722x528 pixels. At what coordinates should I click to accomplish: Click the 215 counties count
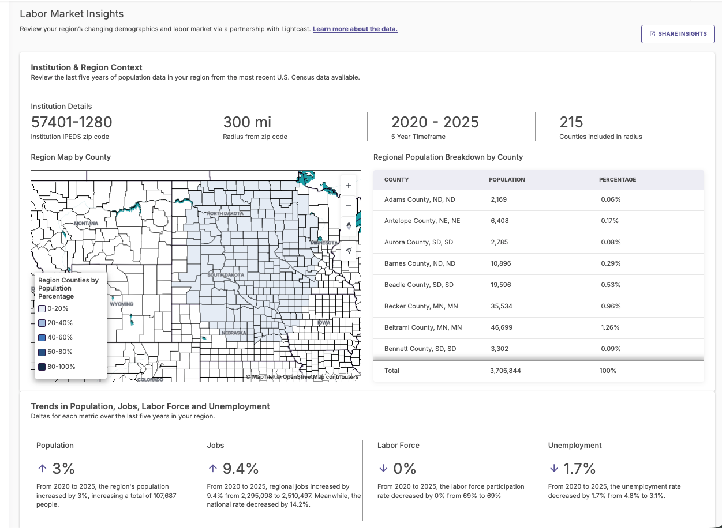tap(571, 122)
